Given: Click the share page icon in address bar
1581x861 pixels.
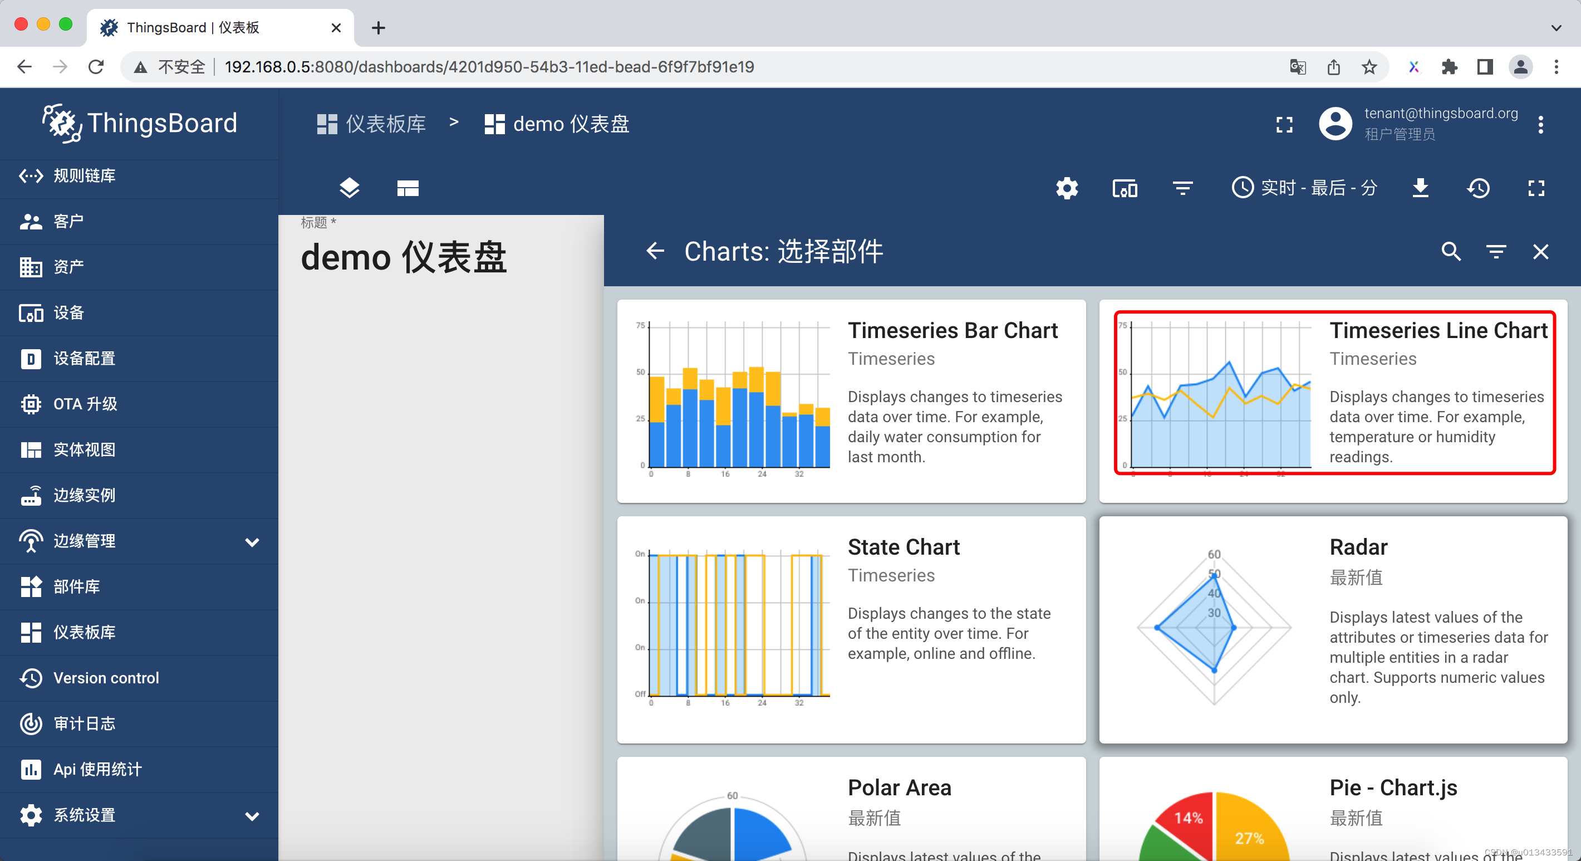Looking at the screenshot, I should pos(1333,67).
